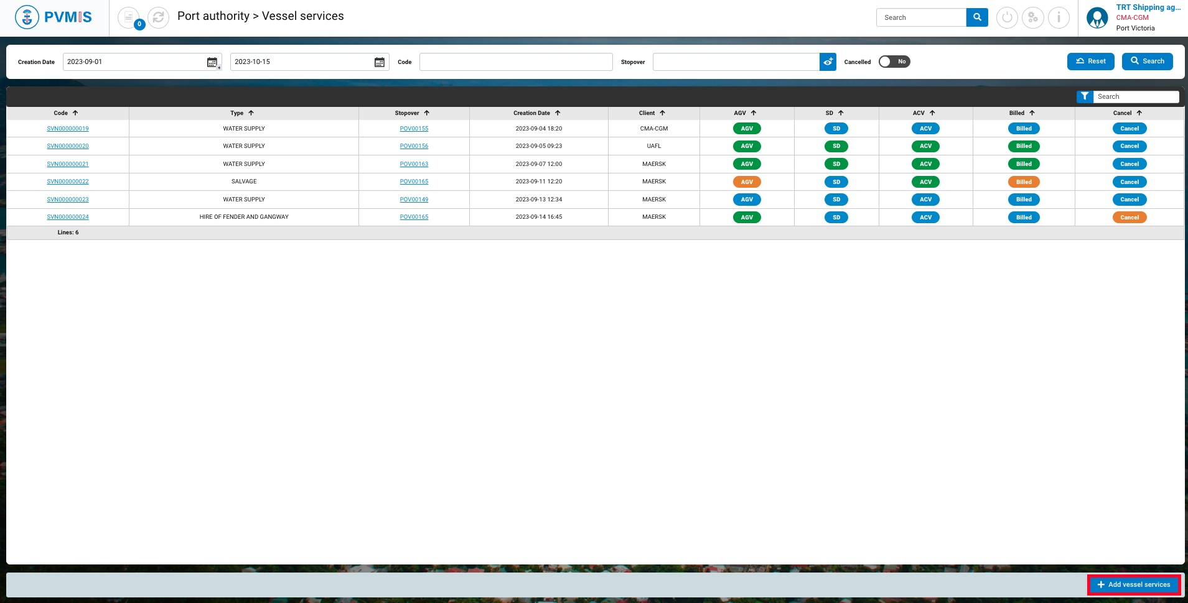Click the PVMIS anchor logo
1188x603 pixels.
27,17
